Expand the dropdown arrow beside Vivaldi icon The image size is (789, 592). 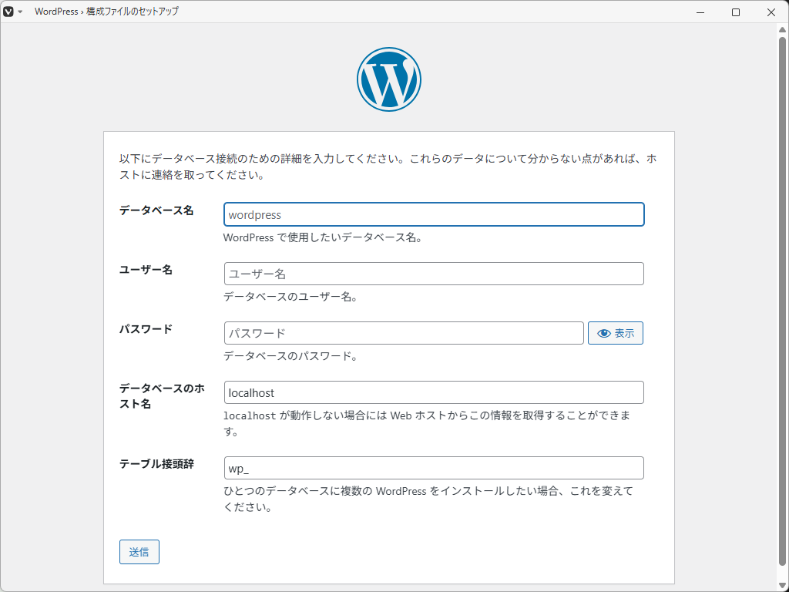coord(20,12)
